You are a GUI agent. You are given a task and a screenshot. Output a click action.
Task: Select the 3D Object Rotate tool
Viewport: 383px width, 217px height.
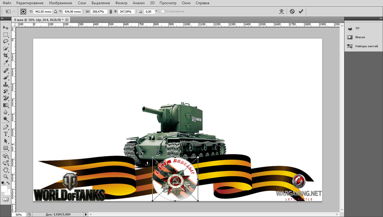point(5,156)
